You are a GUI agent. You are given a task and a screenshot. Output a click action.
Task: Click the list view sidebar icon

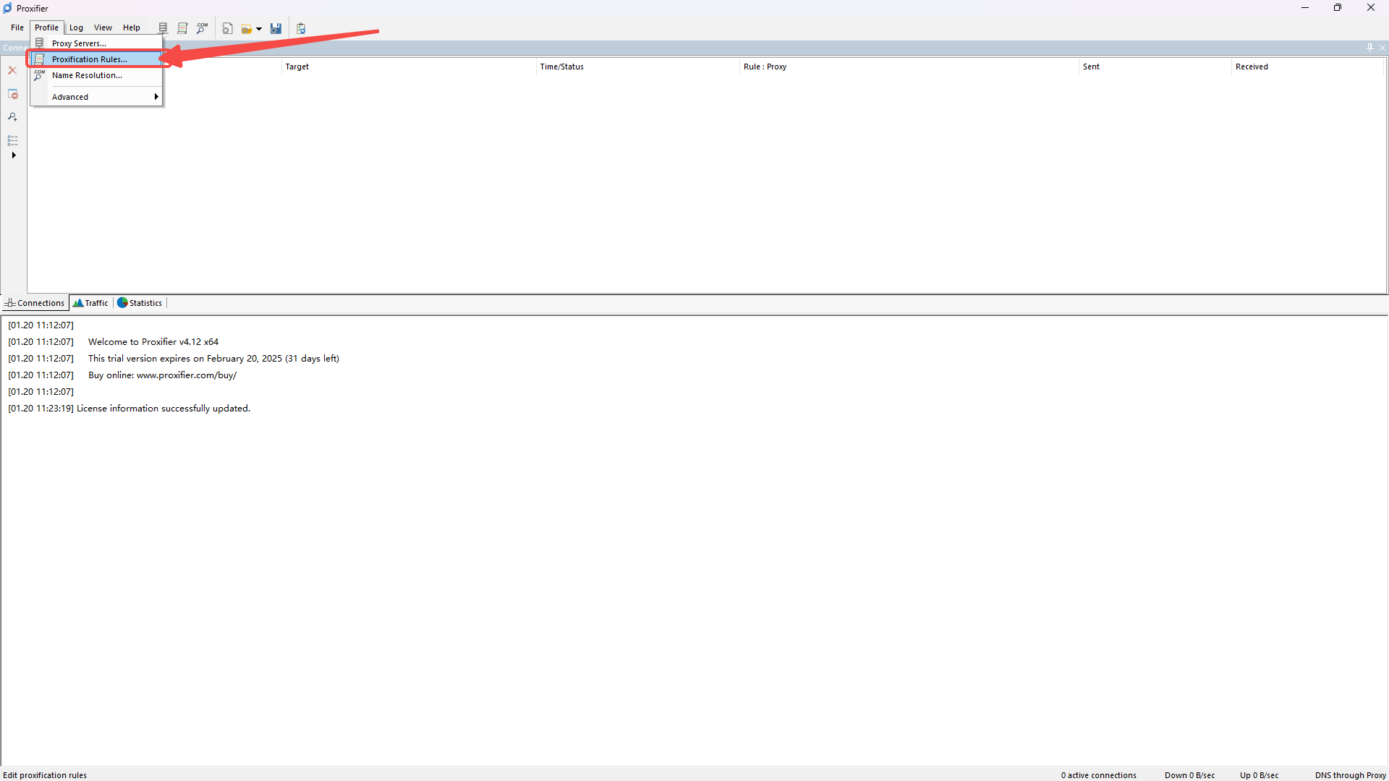click(12, 140)
